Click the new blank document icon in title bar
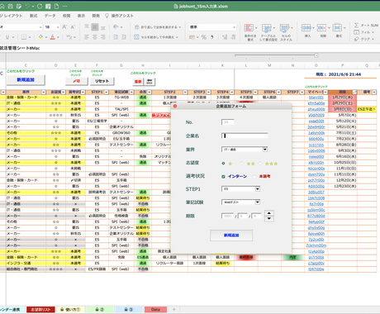Image resolution: width=380 pixels, height=314 pixels. [56, 6]
